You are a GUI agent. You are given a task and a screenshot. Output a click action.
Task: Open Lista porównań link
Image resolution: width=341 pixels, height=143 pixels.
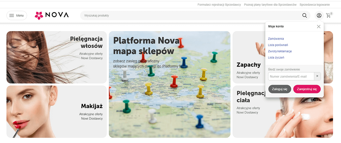click(x=278, y=45)
